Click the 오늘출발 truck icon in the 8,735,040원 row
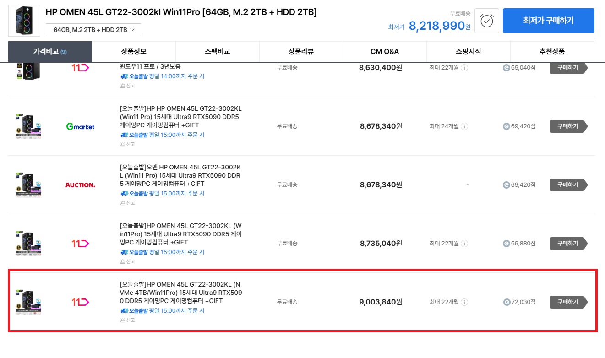 pos(124,252)
